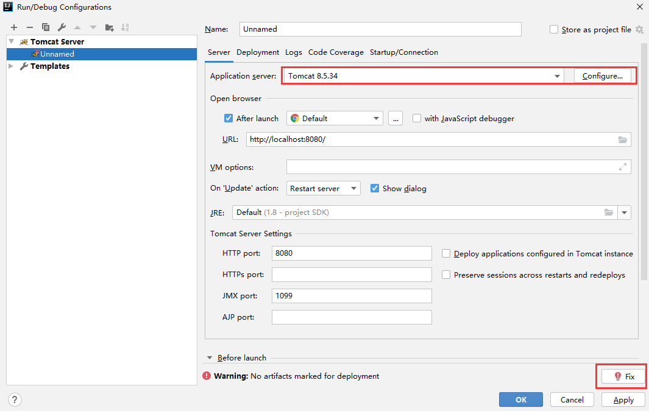Expand VM options field editor

point(623,167)
